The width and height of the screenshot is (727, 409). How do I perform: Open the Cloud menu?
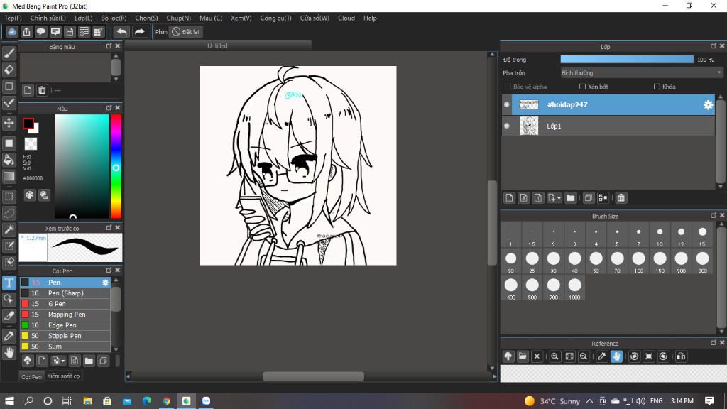(x=346, y=18)
